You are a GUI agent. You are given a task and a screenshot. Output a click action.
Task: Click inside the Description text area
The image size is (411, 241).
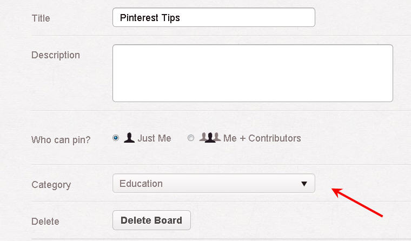pyautogui.click(x=253, y=73)
